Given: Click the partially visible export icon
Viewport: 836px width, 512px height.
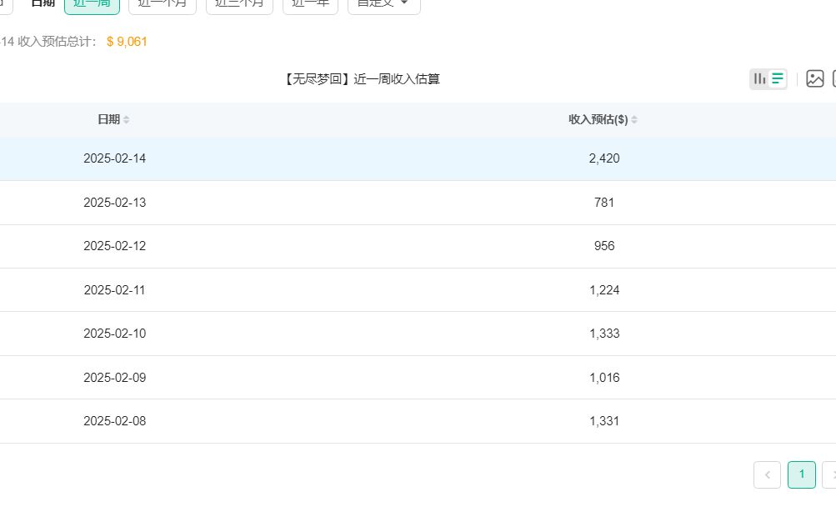Looking at the screenshot, I should click(x=833, y=79).
